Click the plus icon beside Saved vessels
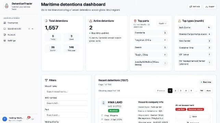Viewport: 220px width, 123px height. [33, 29]
